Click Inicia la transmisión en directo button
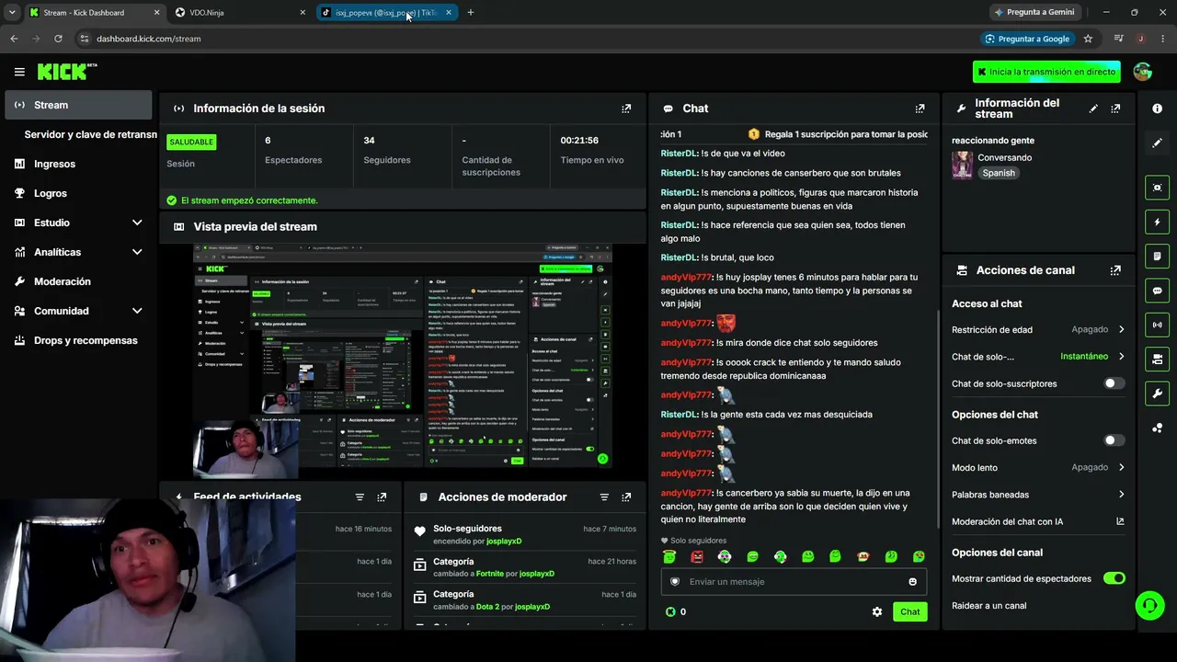The height and width of the screenshot is (662, 1177). (1046, 72)
